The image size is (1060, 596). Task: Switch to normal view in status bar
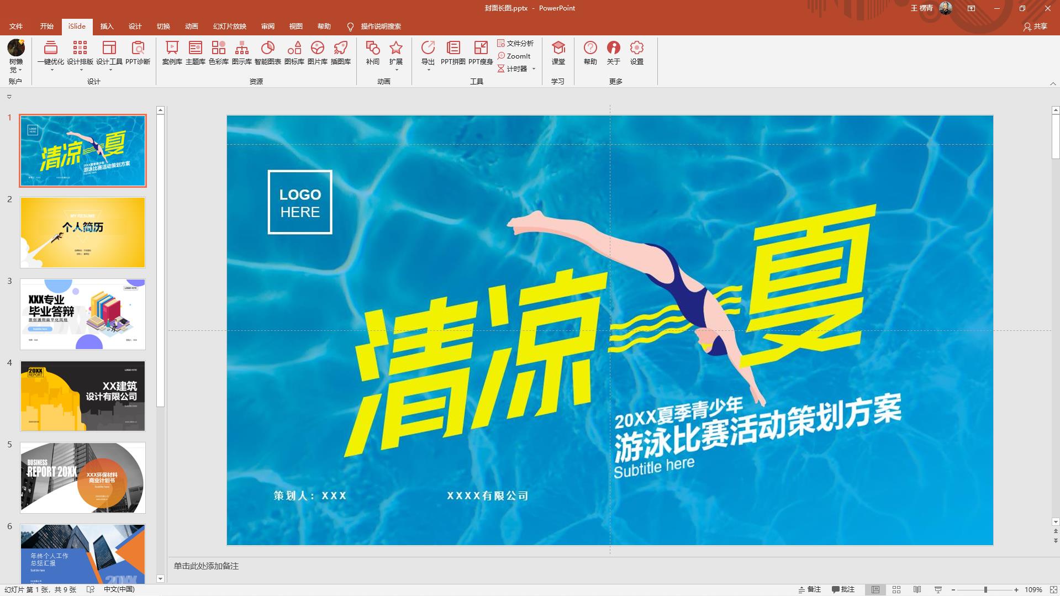click(x=876, y=589)
